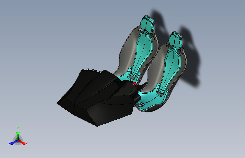Image resolution: width=245 pixels, height=158 pixels.
Task: Click the green Y axis of the orientation triad
Action: (x=18, y=136)
